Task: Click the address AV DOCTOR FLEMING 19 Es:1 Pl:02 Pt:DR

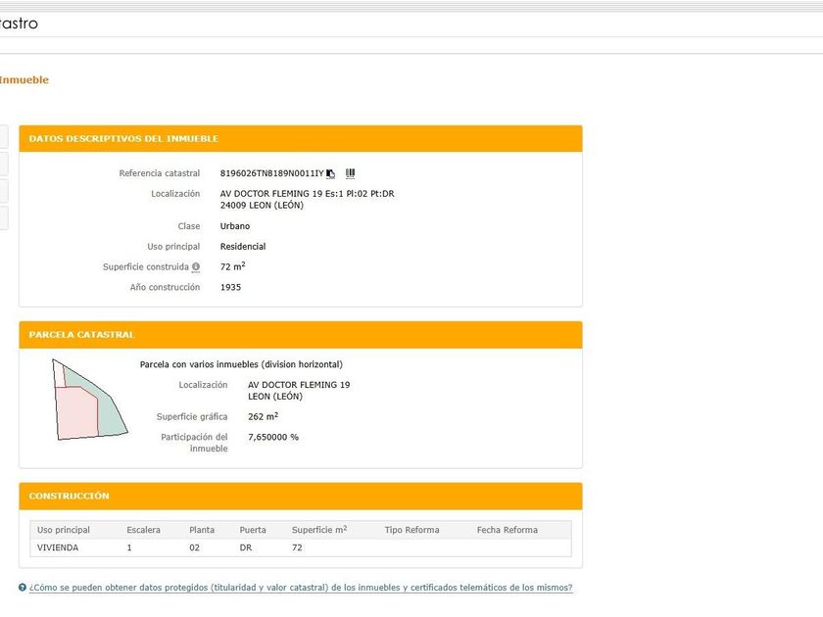Action: [x=307, y=194]
